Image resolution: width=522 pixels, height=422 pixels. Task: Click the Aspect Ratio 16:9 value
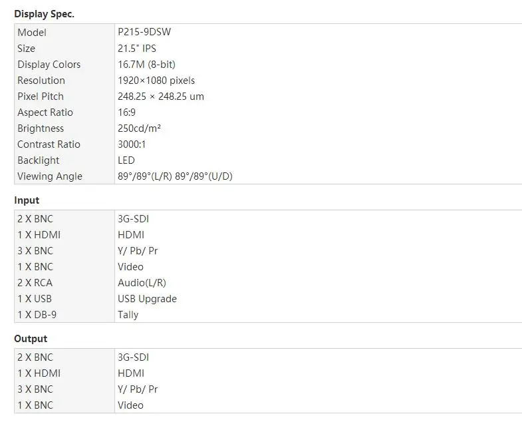tap(126, 112)
